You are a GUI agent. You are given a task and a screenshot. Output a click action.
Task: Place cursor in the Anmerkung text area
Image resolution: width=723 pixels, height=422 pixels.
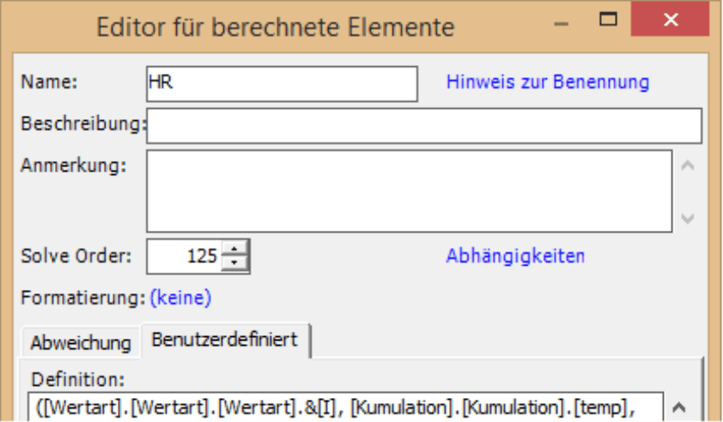(410, 191)
